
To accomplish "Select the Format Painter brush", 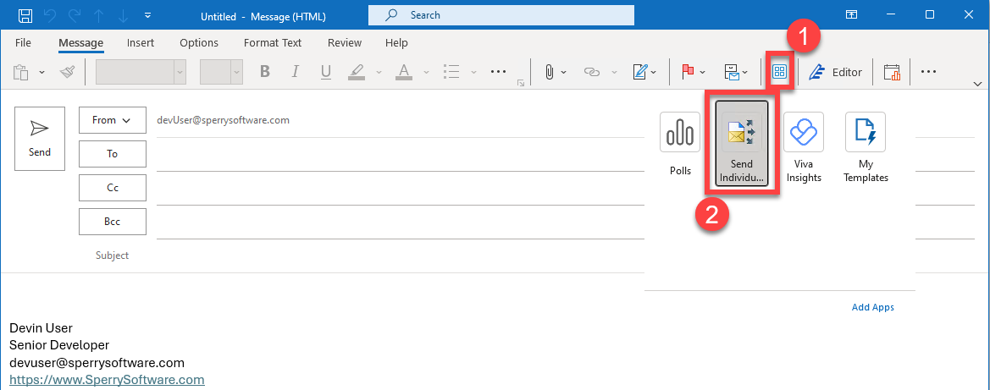I will pyautogui.click(x=68, y=72).
